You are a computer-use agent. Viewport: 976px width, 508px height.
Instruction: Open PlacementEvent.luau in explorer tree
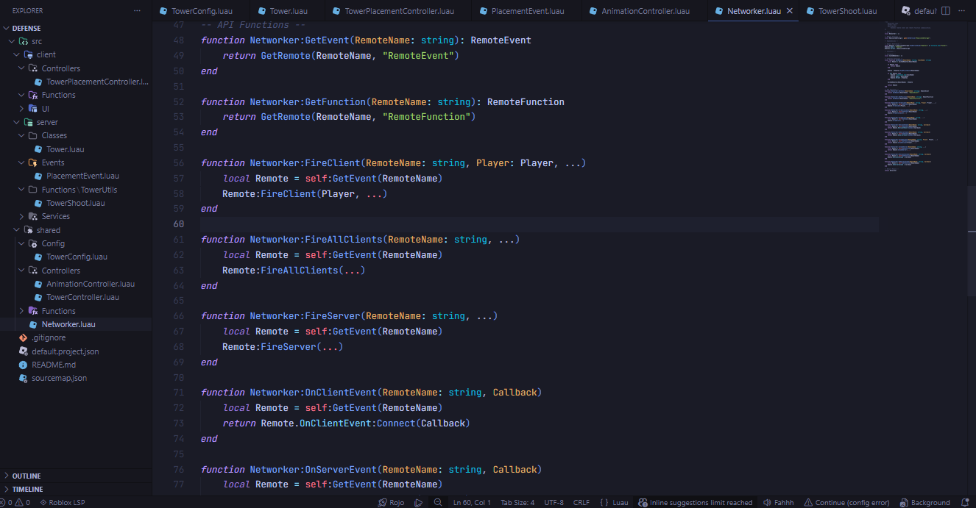click(x=76, y=176)
